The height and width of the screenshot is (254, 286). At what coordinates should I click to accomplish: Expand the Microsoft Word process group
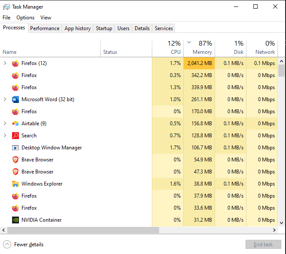pos(5,99)
